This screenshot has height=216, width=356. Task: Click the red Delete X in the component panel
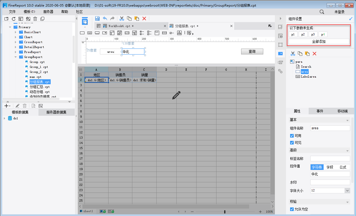tap(314, 54)
